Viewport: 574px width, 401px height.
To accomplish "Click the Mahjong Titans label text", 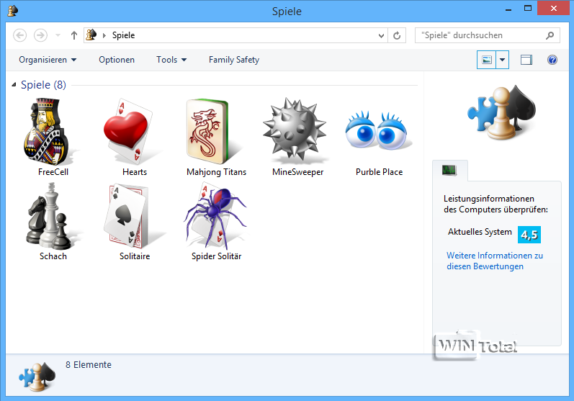I will click(216, 172).
